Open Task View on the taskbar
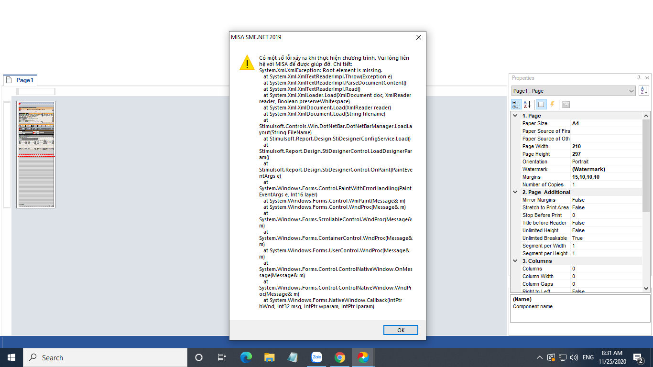Image resolution: width=653 pixels, height=367 pixels. [222, 357]
